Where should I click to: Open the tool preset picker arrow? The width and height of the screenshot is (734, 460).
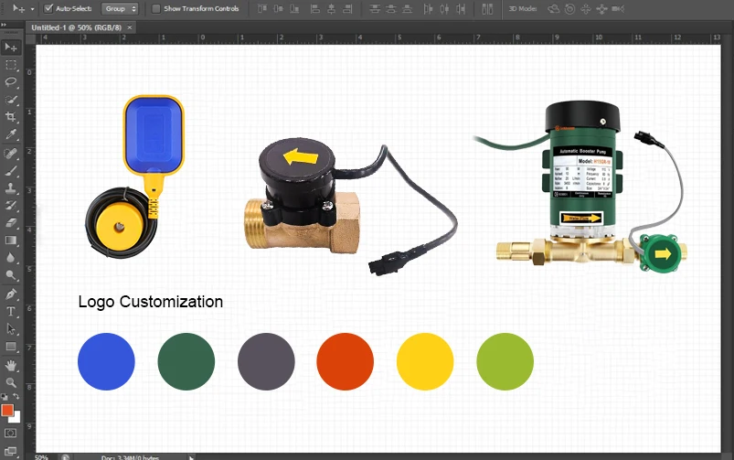[33, 8]
